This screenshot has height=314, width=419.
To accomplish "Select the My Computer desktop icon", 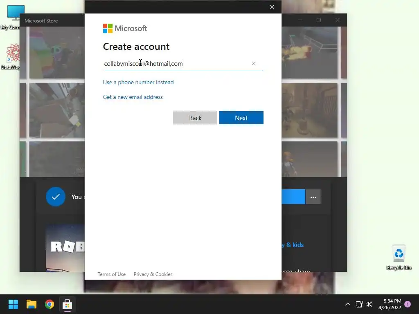I will [12, 17].
